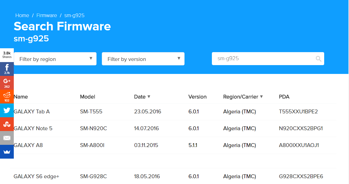This screenshot has height=184, width=349.
Task: Sort table by Date column
Action: coord(142,97)
